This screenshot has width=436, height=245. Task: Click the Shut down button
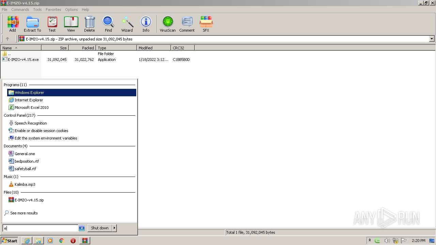tap(100, 228)
